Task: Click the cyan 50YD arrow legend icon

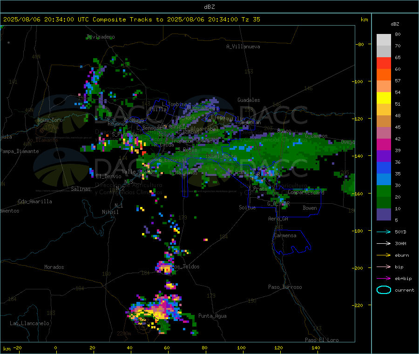Action: (384, 232)
